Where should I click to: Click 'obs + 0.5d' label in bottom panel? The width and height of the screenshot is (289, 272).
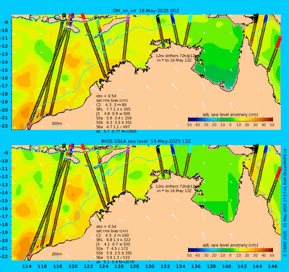tap(106, 226)
